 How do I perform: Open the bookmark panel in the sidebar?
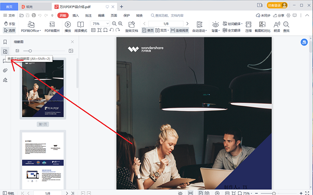5,42
